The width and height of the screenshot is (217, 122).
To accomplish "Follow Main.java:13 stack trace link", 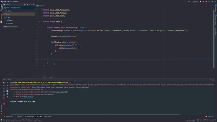I will [28, 97].
